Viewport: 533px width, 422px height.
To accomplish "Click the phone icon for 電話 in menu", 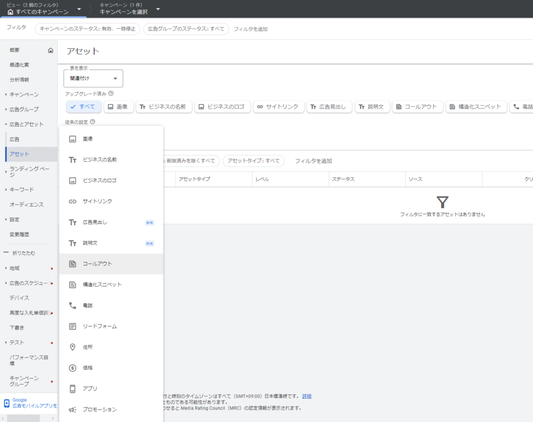I will pyautogui.click(x=72, y=305).
